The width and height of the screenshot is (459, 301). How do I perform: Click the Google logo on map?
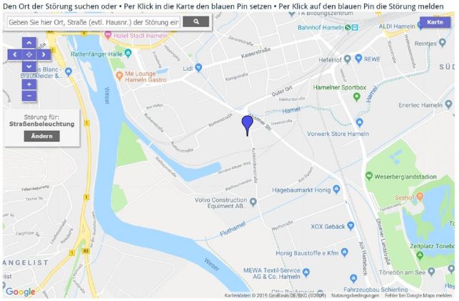point(21,292)
